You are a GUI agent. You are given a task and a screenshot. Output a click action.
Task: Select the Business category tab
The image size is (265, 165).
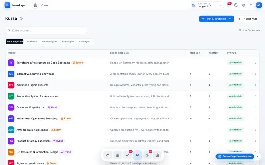[x=32, y=42]
